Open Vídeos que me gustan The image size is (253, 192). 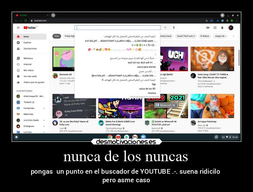[x=30, y=82]
